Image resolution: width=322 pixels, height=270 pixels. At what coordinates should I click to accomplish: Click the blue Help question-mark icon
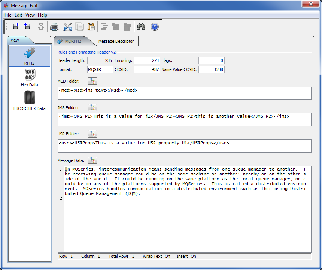coord(154,27)
